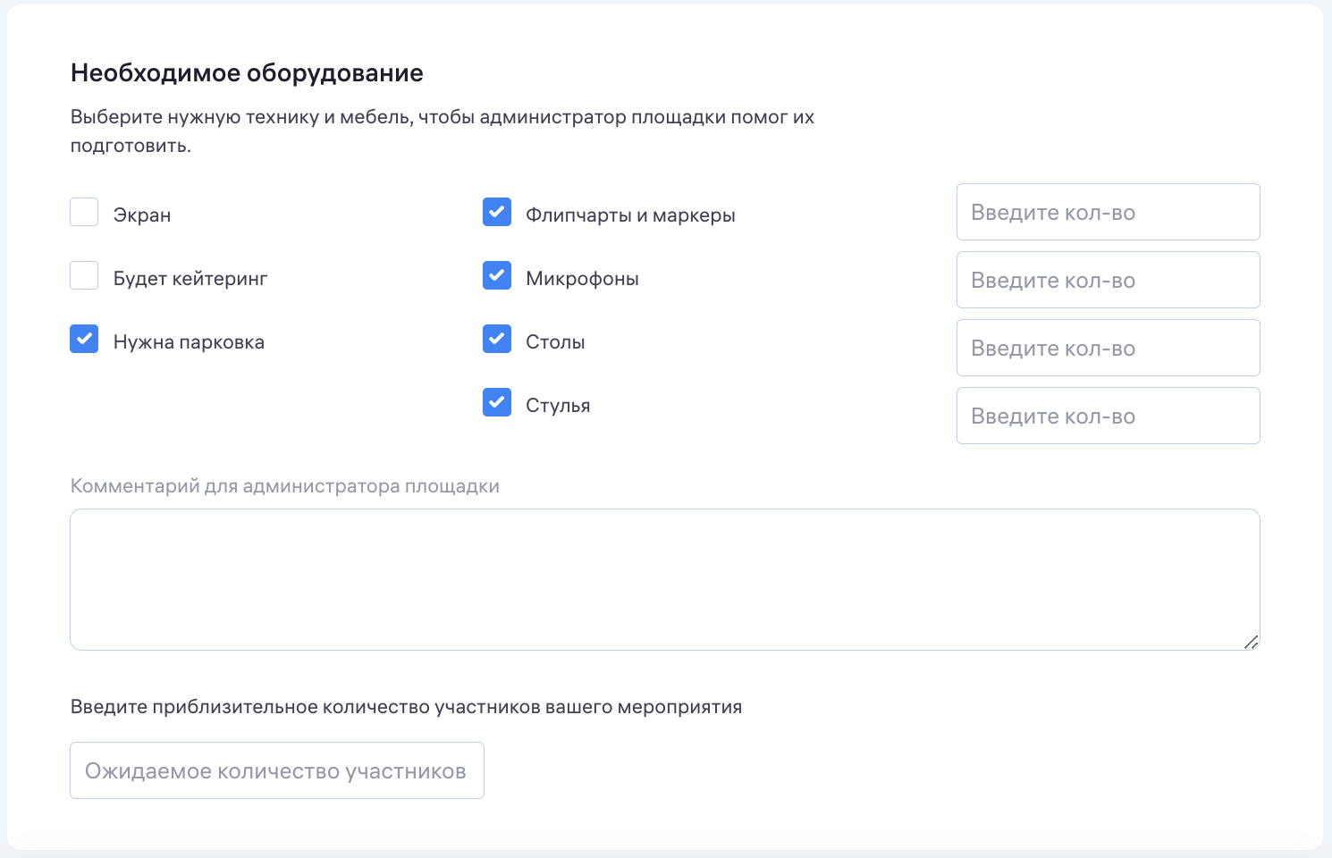Click the bottom Введите кол-во quantity field
The height and width of the screenshot is (858, 1332).
1108,416
